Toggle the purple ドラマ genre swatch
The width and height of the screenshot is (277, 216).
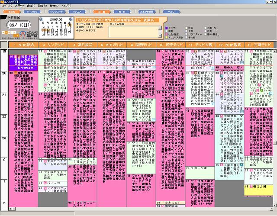pos(166,28)
